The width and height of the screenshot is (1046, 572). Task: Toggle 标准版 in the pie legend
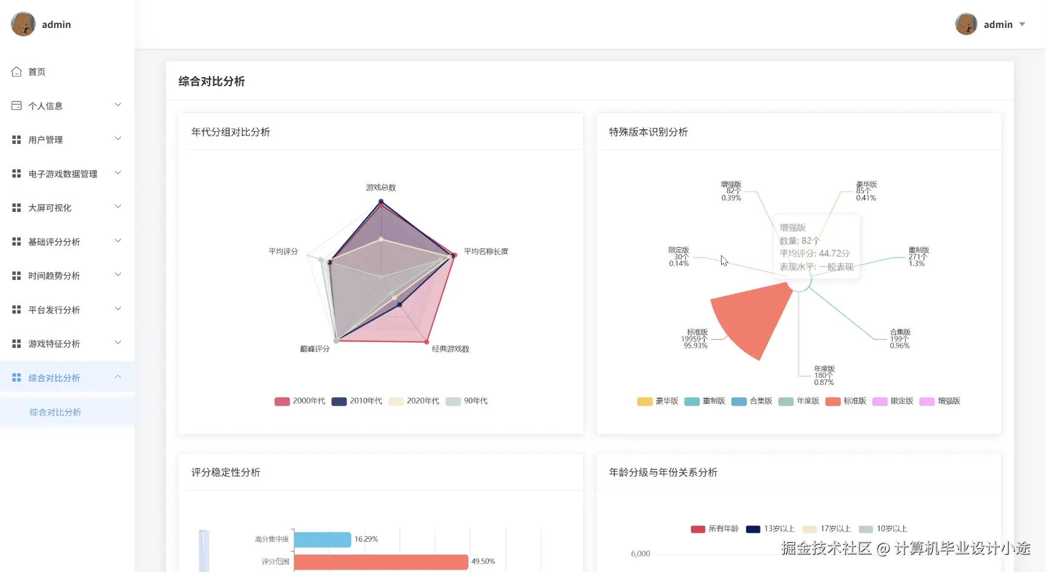click(846, 401)
